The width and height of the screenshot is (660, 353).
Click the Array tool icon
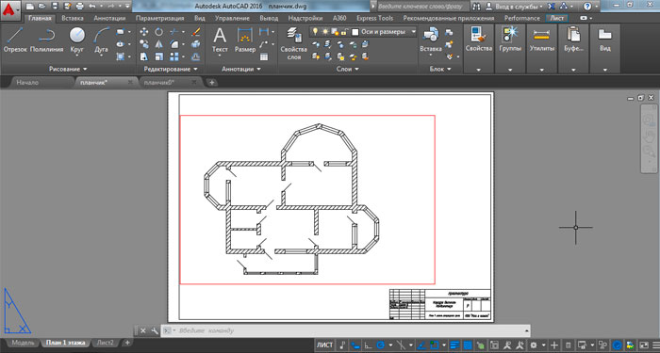click(173, 56)
